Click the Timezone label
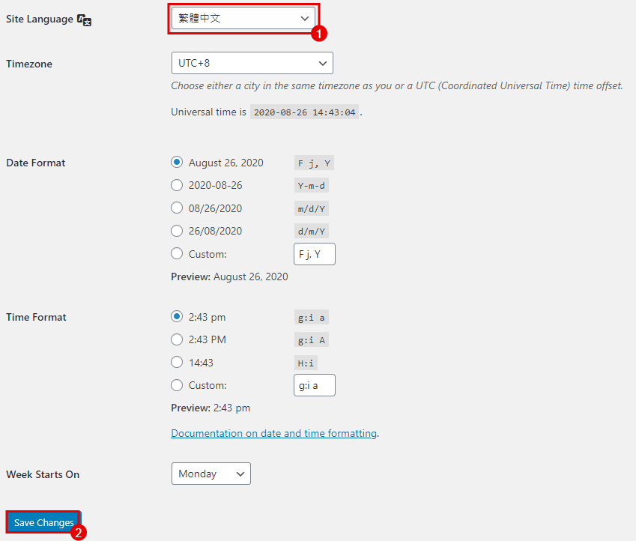The image size is (636, 541). click(x=29, y=64)
